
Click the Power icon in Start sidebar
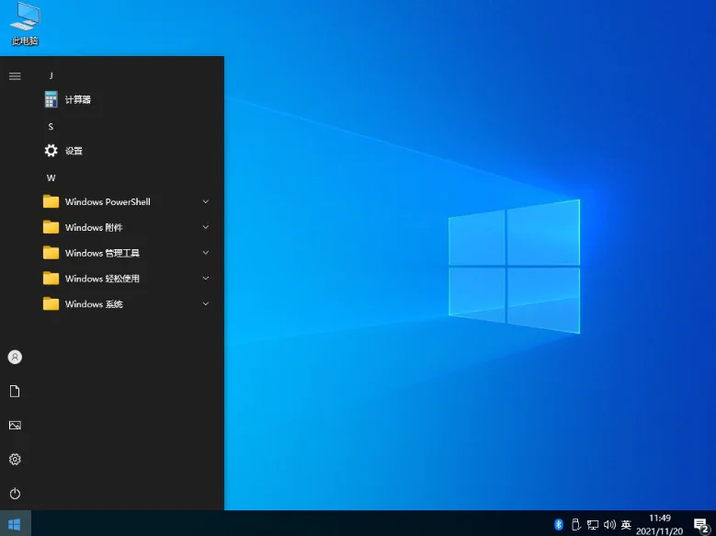tap(15, 494)
